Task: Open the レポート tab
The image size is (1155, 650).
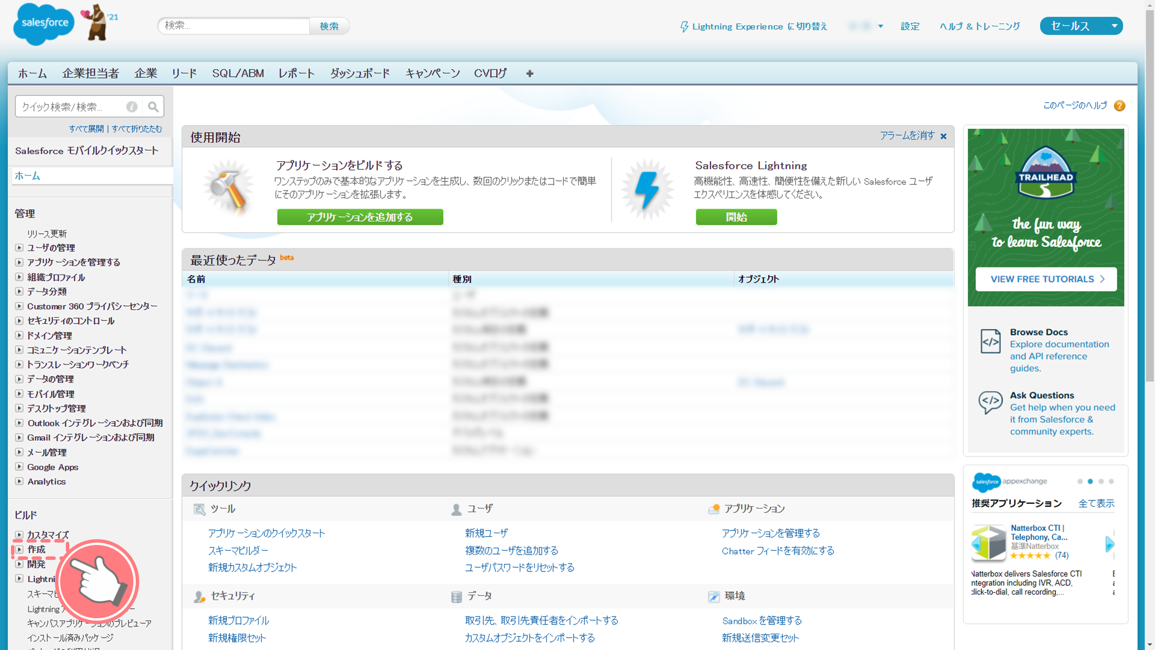Action: click(x=297, y=73)
